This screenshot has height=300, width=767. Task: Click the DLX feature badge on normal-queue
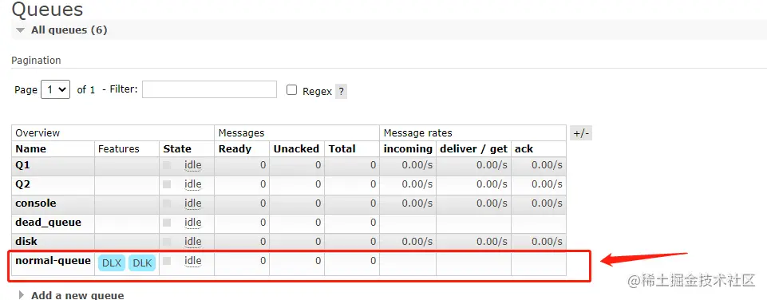112,262
